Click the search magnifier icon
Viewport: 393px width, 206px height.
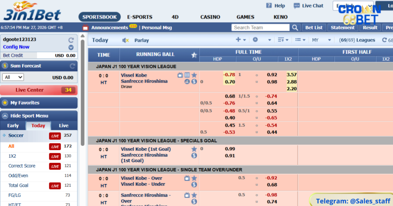click(x=295, y=28)
